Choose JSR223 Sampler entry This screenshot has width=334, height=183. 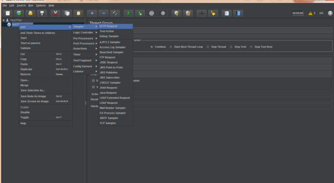tap(116, 83)
